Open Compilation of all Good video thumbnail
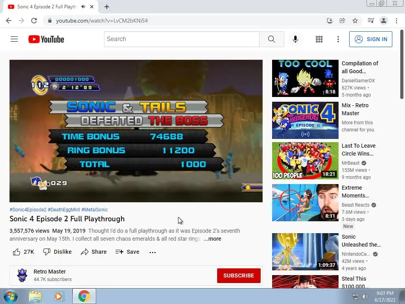This screenshot has width=405, height=304. 305,78
